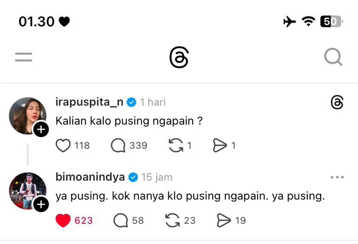Open post text 'Kalian kalo pusing ngapain ?'

pos(129,121)
